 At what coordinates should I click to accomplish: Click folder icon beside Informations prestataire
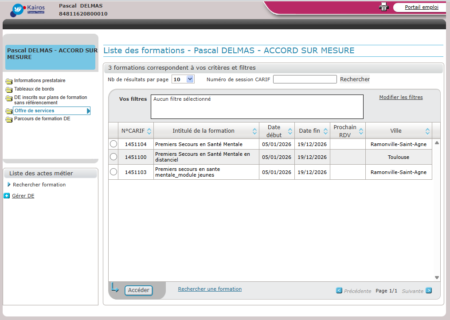point(9,81)
